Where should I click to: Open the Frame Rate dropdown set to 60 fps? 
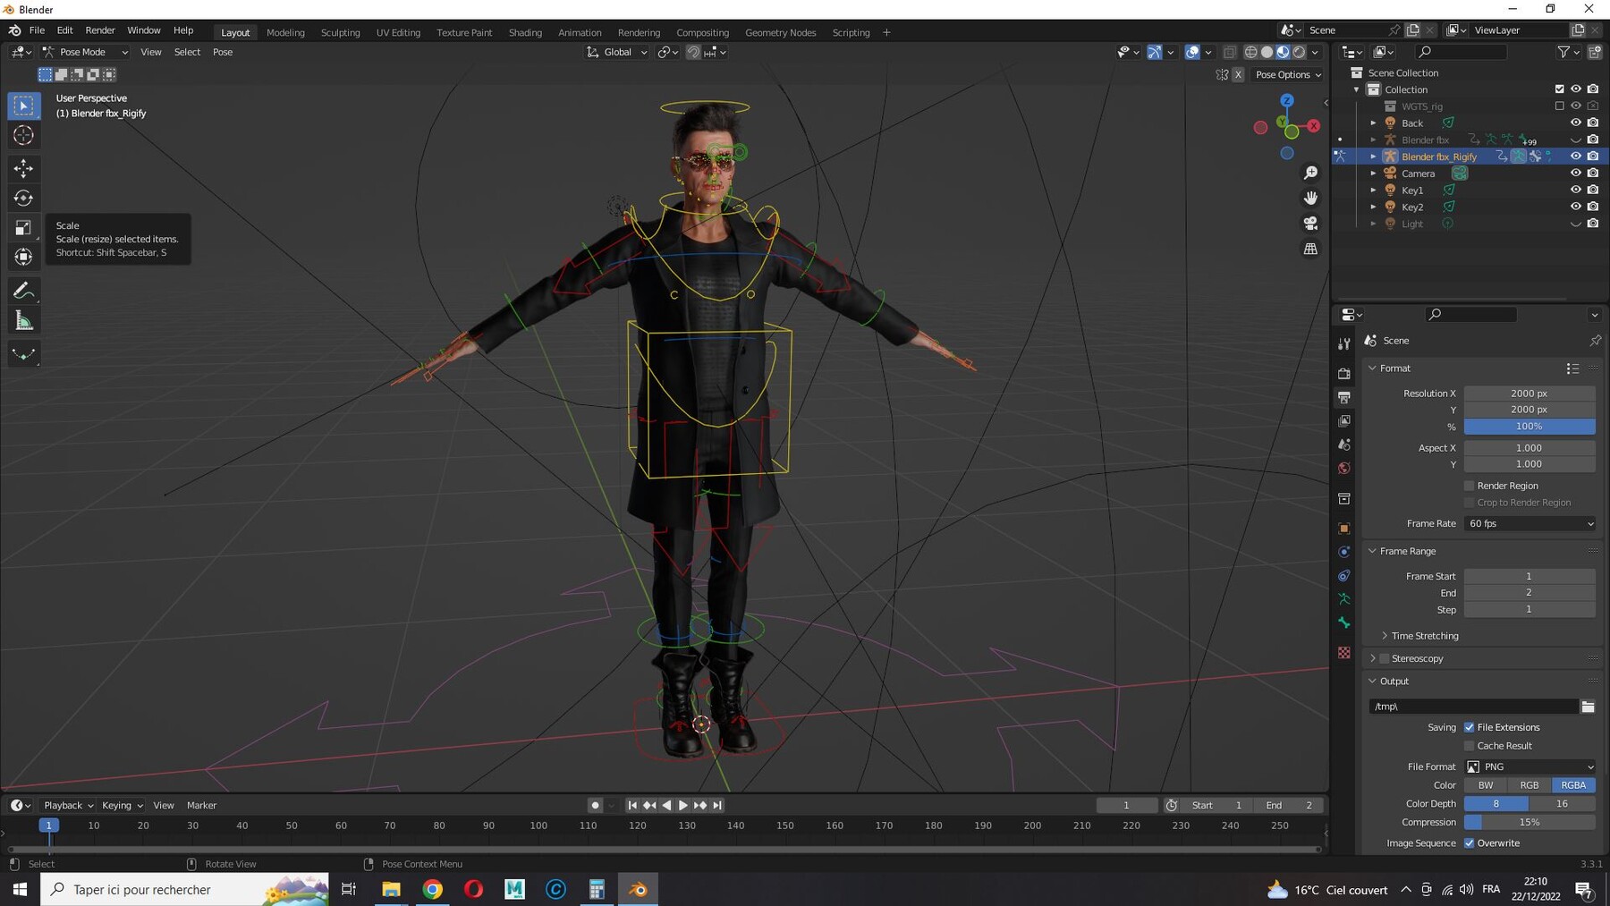pyautogui.click(x=1529, y=523)
